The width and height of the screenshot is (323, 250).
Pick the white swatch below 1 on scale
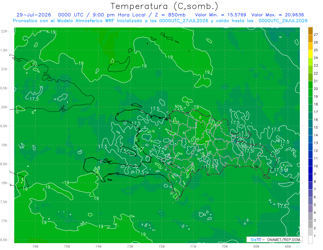coord(310,240)
